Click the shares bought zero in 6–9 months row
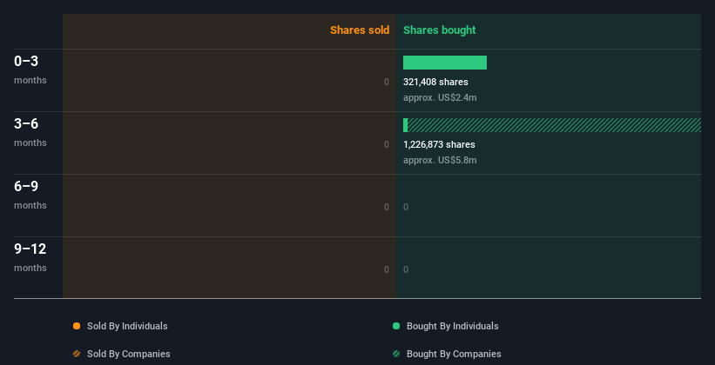 coord(406,207)
